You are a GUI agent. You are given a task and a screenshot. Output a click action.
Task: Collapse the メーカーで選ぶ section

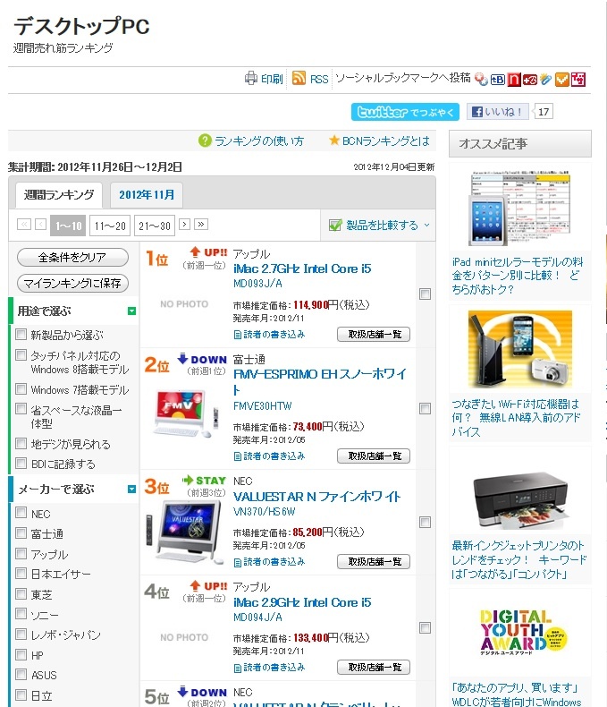tap(131, 490)
